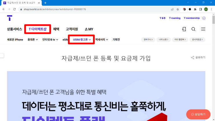Expand the 액세서리 dropdown
The height and width of the screenshot is (121, 215).
pyautogui.click(x=102, y=39)
